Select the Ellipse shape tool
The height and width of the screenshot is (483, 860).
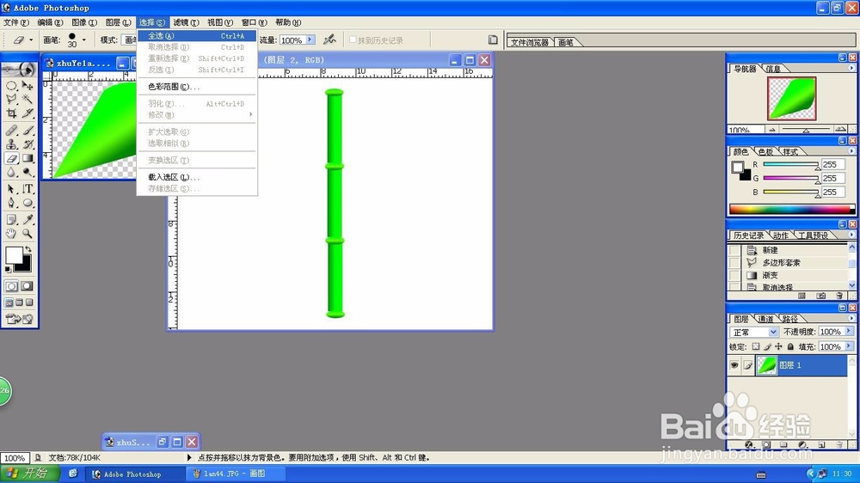click(28, 203)
